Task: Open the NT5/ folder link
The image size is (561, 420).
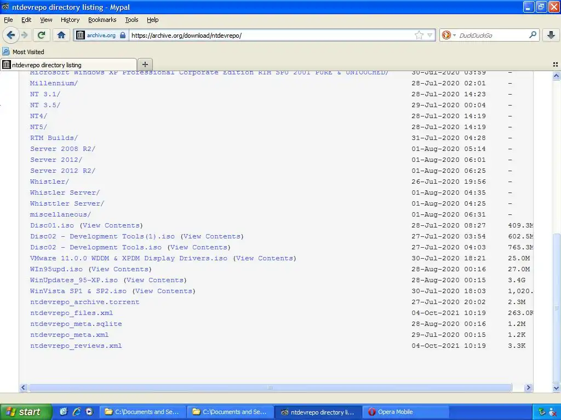Action: pos(39,127)
